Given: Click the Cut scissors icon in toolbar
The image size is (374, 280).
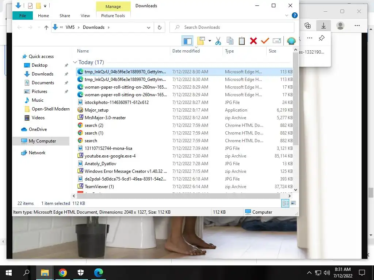Looking at the screenshot, I should point(218,41).
